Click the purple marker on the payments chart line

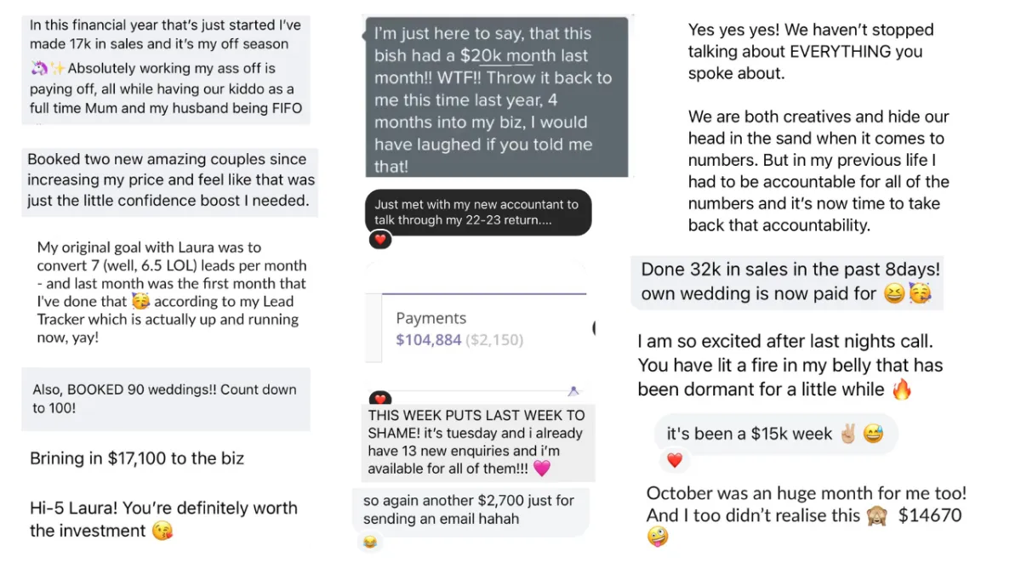(573, 390)
